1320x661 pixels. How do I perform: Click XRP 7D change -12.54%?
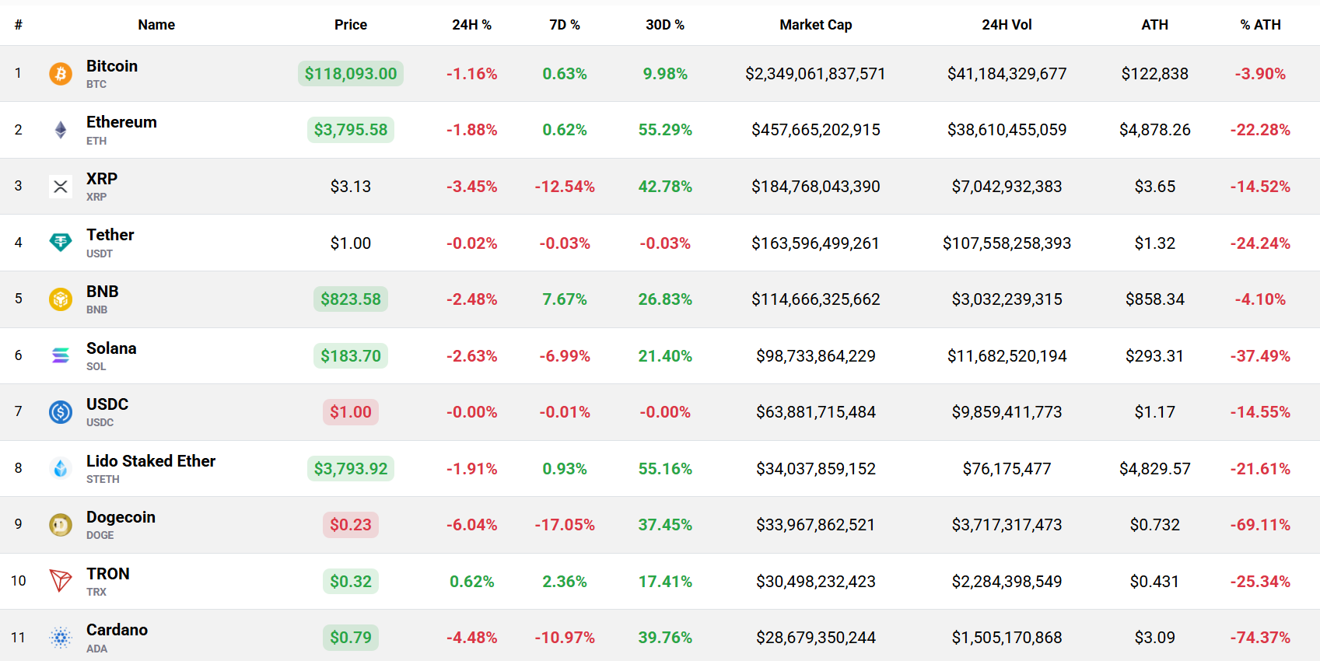click(x=565, y=187)
